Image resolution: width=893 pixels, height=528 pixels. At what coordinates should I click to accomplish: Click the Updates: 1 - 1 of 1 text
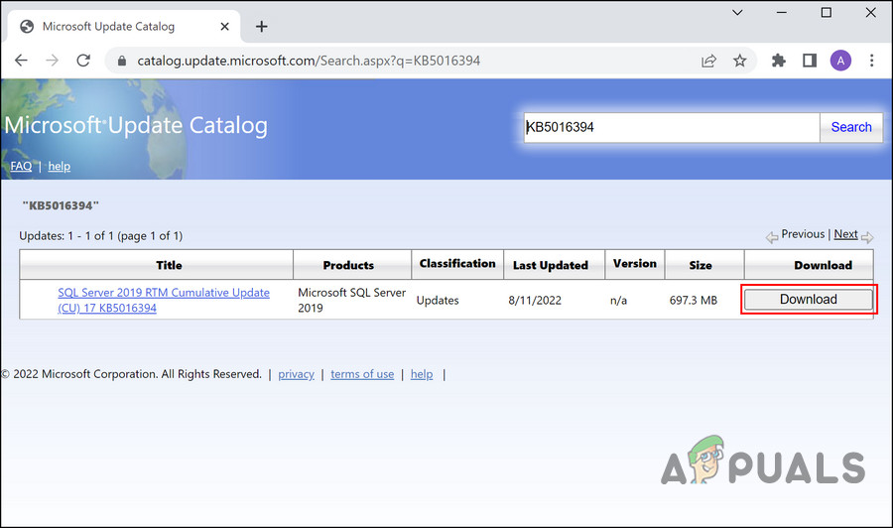coord(101,236)
